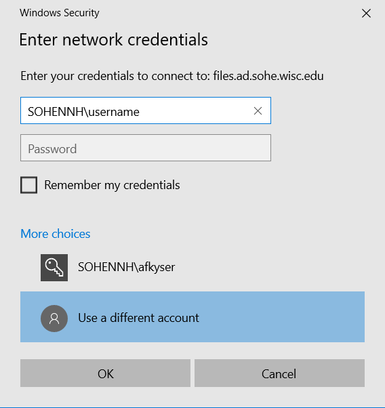Choose the SOHENNH\afkyser saved account

[x=192, y=268]
